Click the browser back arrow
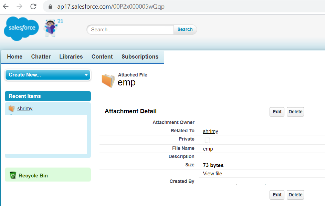The height and width of the screenshot is (206, 325). pos(6,7)
